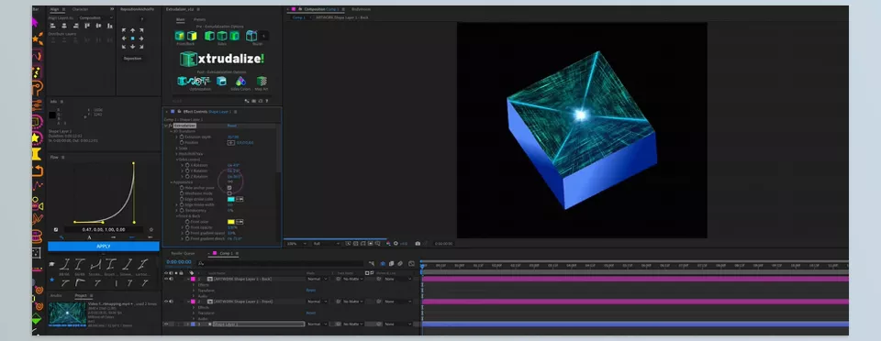The image size is (881, 341).
Task: Click the video thumbnail in Project panel
Action: click(67, 313)
